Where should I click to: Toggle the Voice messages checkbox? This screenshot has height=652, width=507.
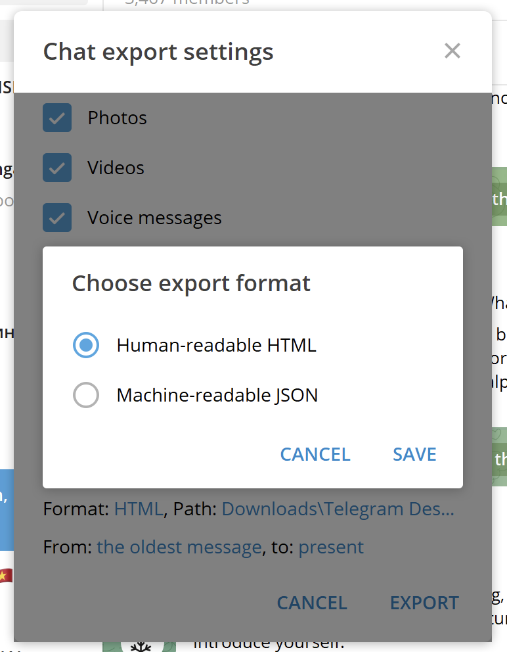tap(57, 218)
